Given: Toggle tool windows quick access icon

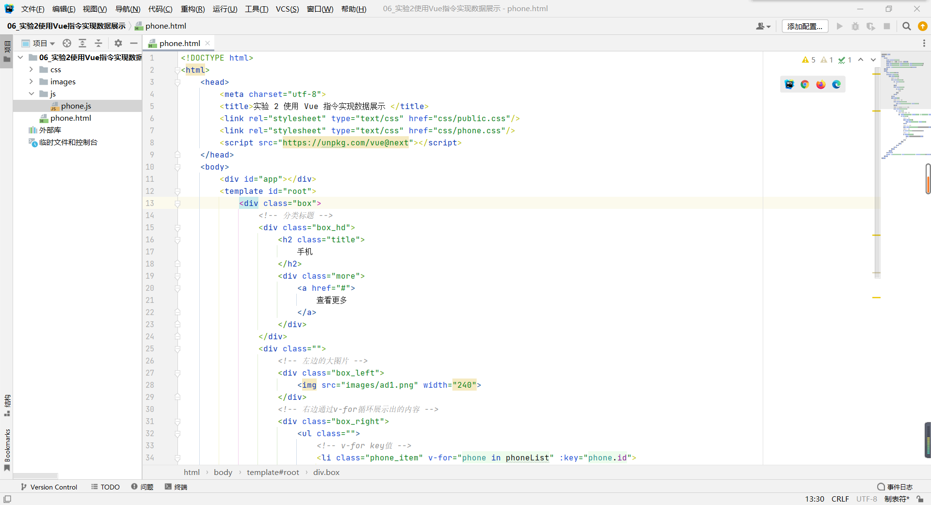Looking at the screenshot, I should (x=7, y=499).
